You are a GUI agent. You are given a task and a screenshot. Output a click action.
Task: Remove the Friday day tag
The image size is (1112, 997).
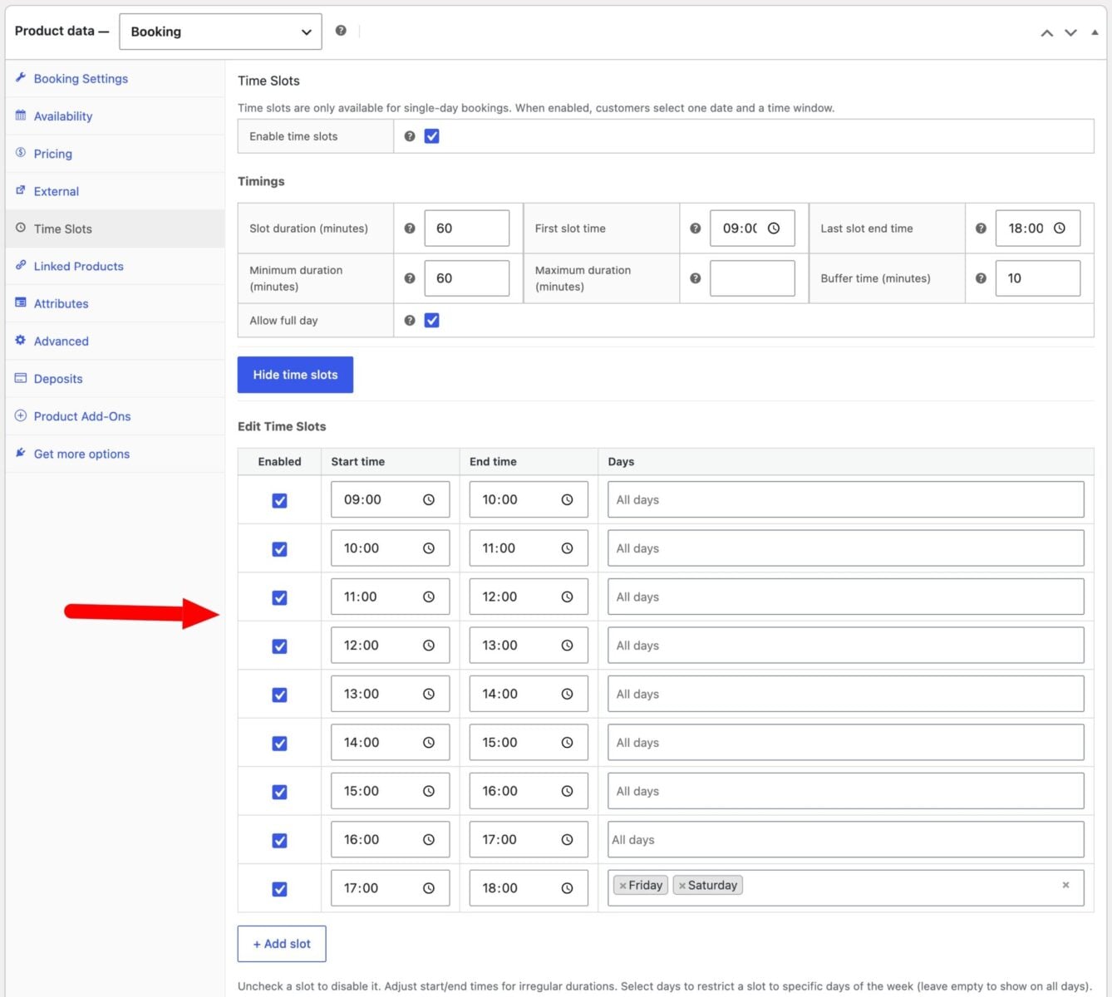pyautogui.click(x=622, y=886)
